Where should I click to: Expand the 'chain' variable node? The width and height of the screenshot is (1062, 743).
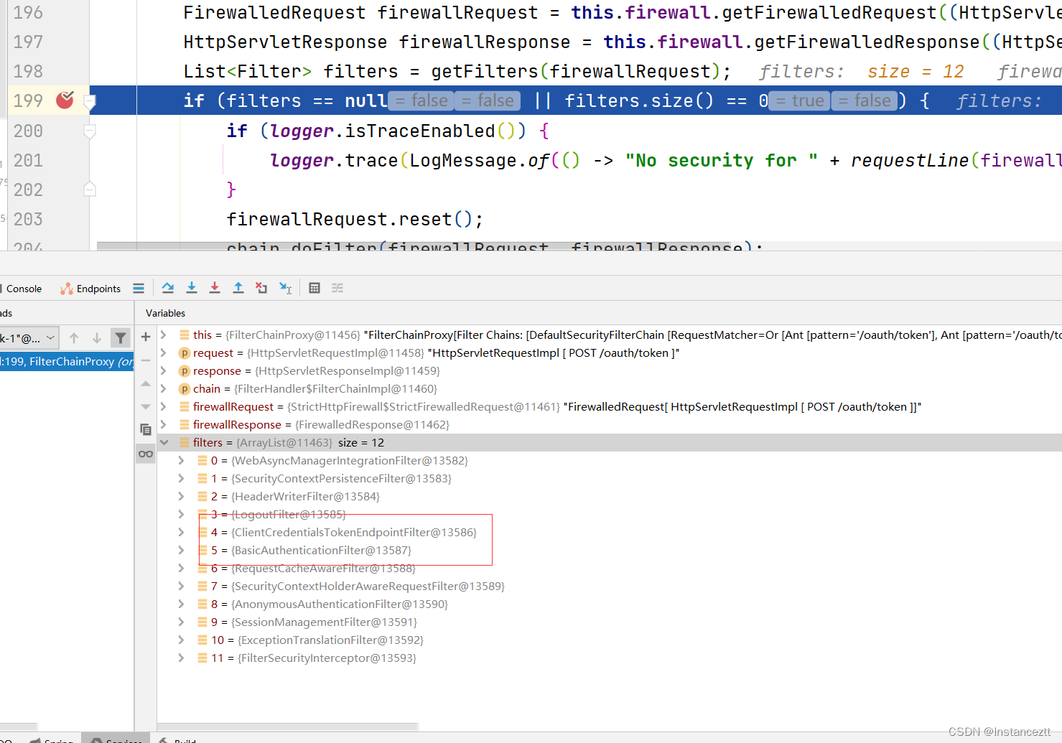164,388
